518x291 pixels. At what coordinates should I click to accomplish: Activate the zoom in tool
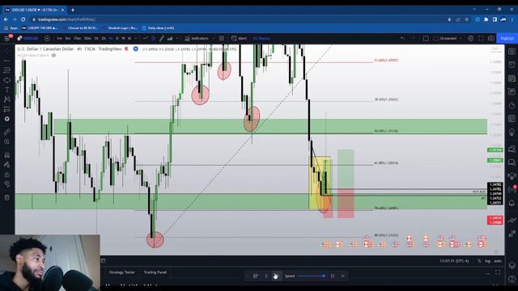[x=7, y=141]
